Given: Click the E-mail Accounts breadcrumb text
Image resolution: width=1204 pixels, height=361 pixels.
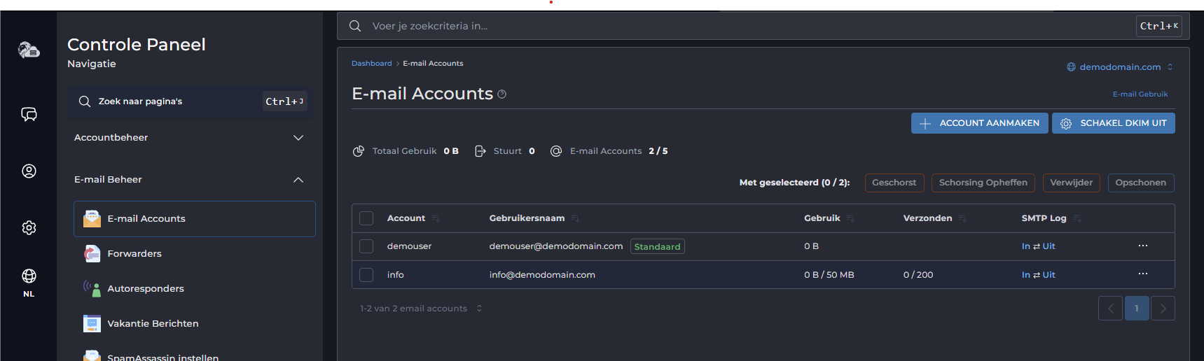Looking at the screenshot, I should click(433, 64).
